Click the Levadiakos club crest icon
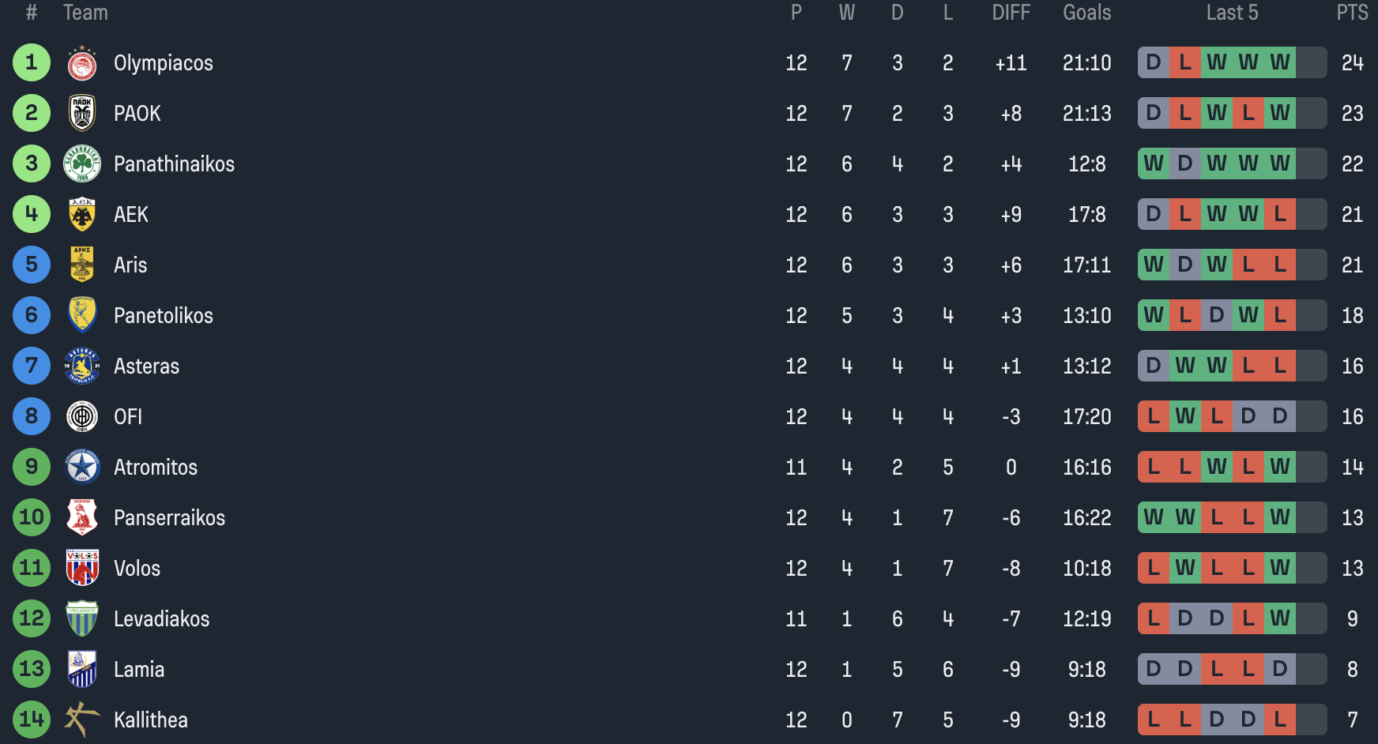Screen dimensions: 1378x744 (x=82, y=619)
